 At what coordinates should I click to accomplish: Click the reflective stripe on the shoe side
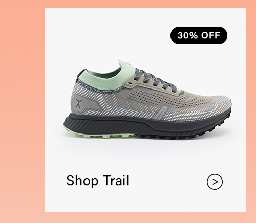pos(161,112)
